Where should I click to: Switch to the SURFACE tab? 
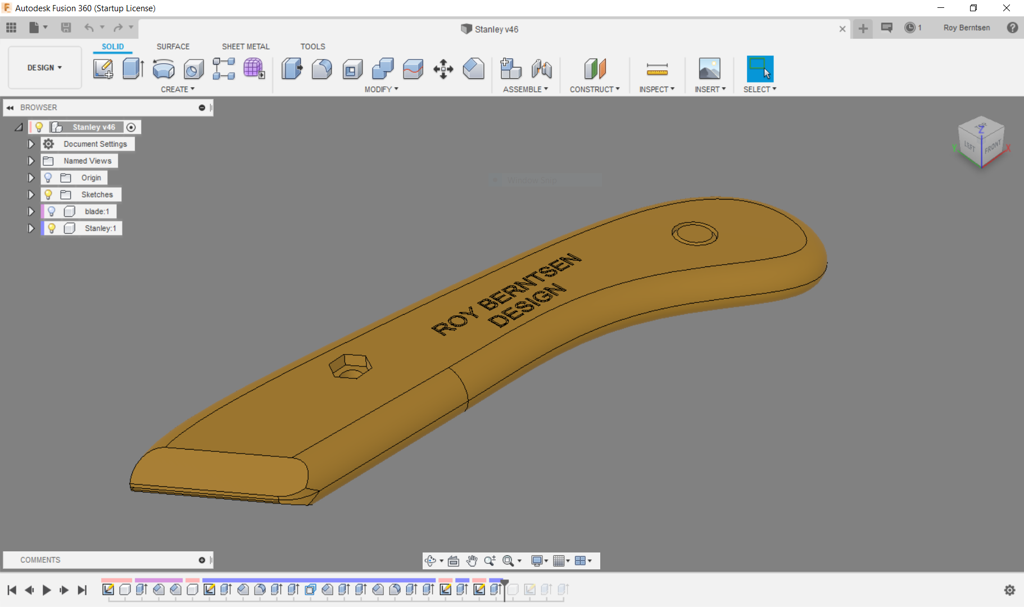[x=173, y=47]
